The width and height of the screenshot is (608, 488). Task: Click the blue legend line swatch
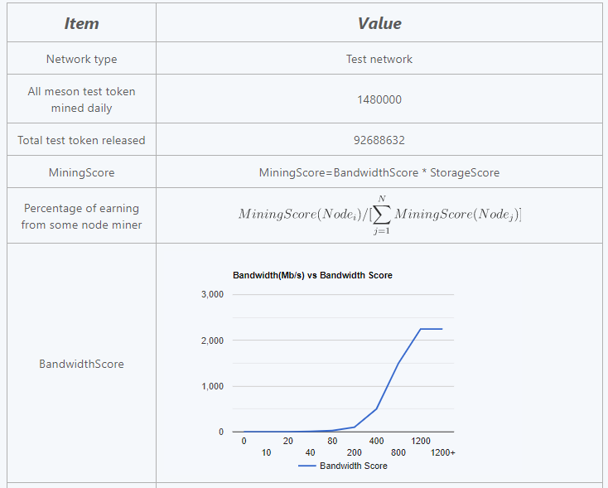click(x=306, y=466)
